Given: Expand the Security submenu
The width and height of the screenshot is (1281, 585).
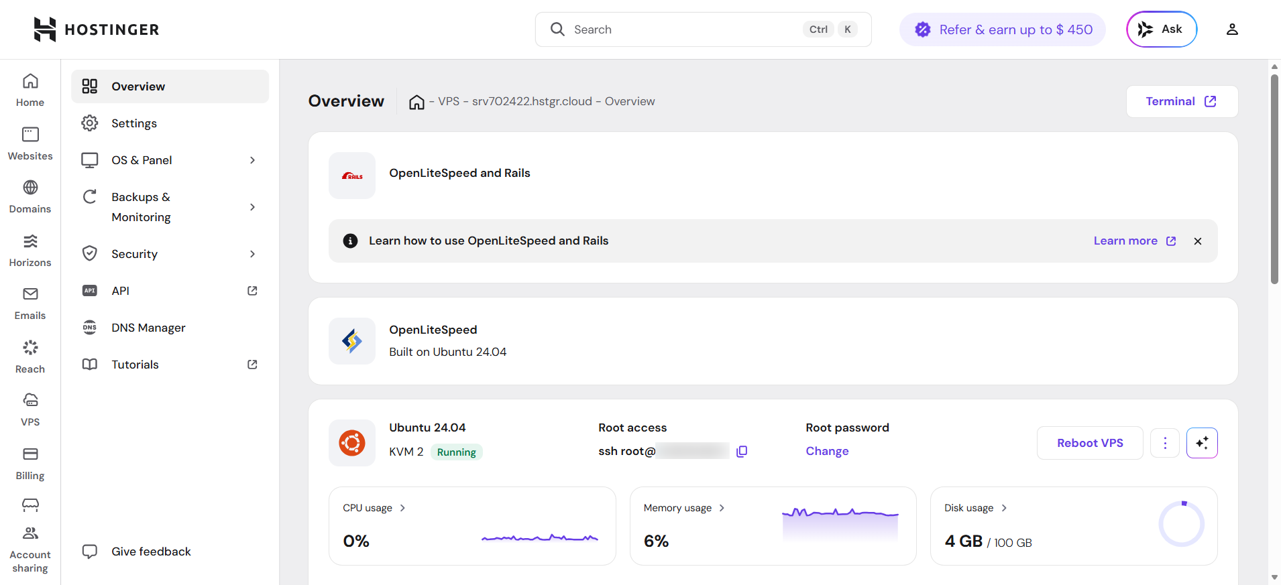Looking at the screenshot, I should 170,254.
